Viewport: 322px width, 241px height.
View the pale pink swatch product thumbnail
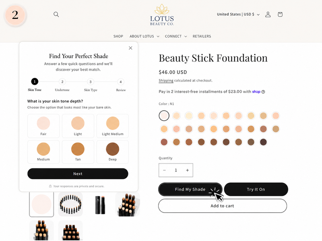click(x=41, y=204)
